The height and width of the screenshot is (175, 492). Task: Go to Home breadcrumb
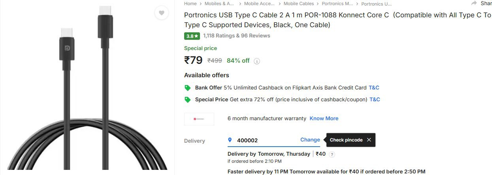tap(190, 4)
